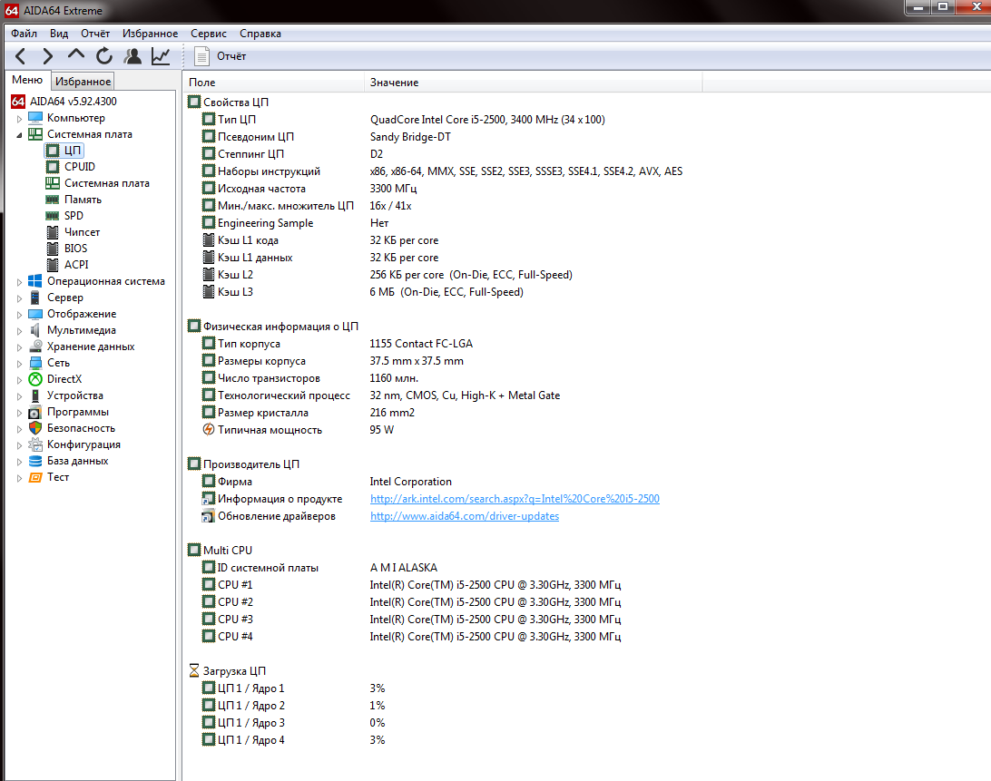
Task: Expand the DirectX tree node
Action: (20, 380)
